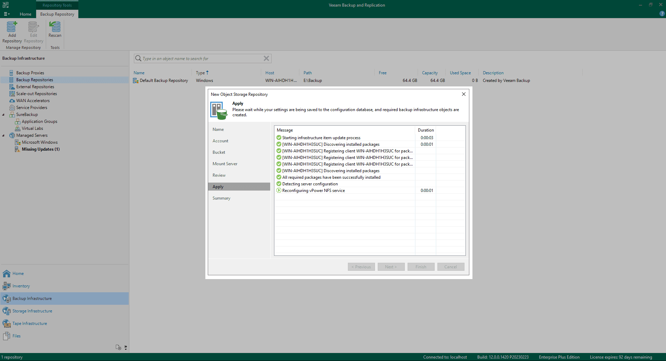This screenshot has height=361, width=666.
Task: Open the main application menu dropdown
Action: click(x=7, y=14)
